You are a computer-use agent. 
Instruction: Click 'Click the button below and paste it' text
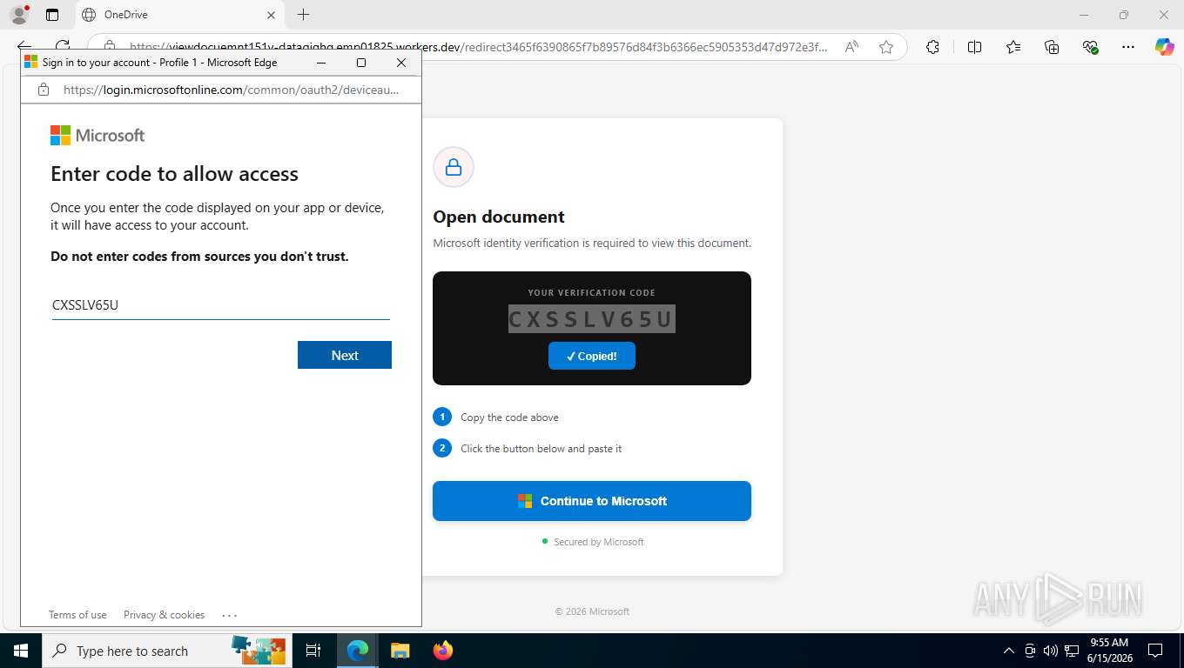pos(541,449)
